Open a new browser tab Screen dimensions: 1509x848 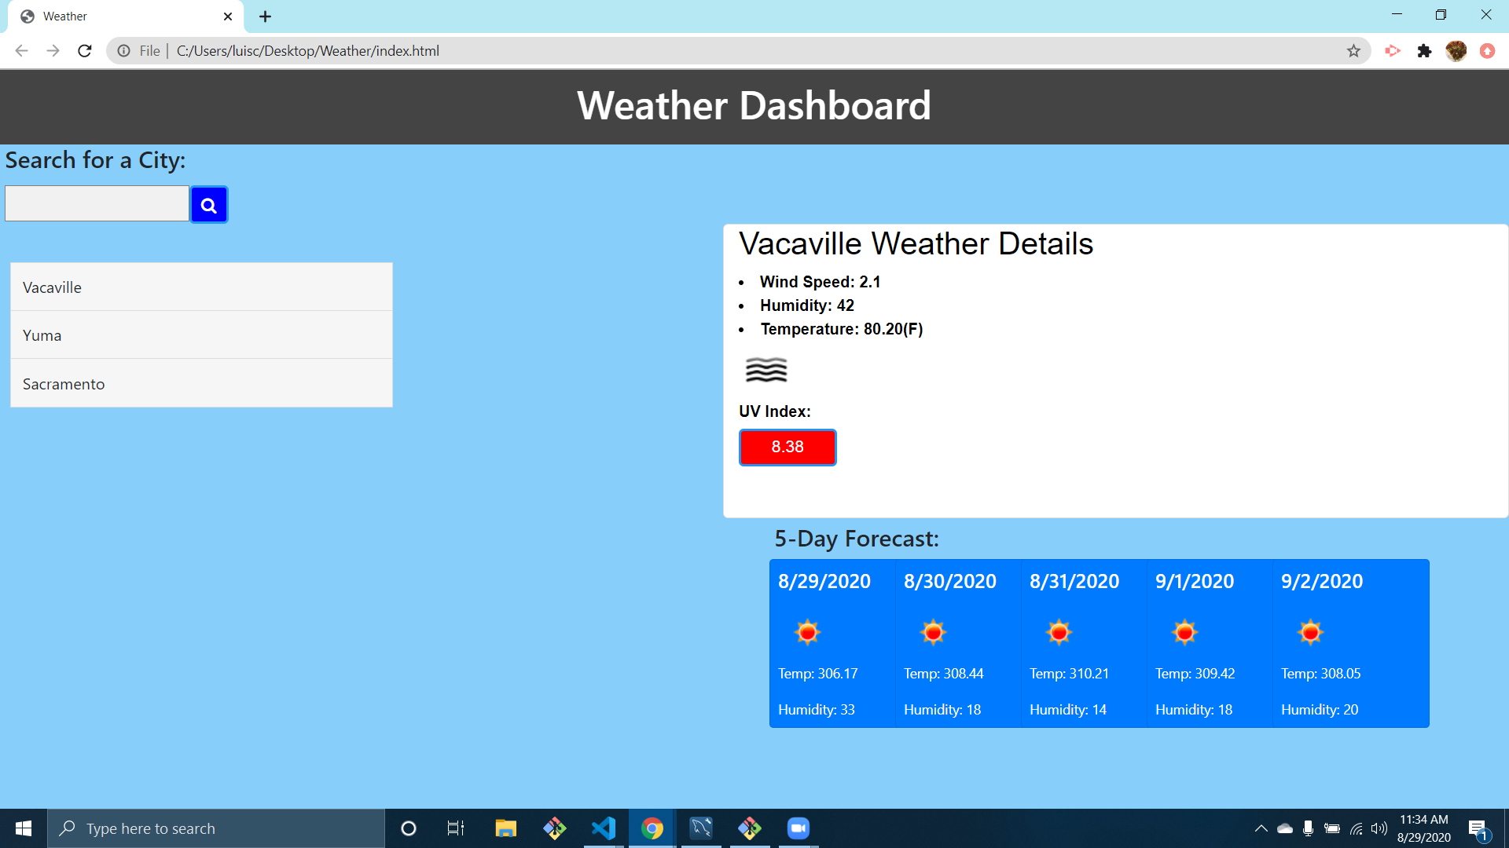265,16
